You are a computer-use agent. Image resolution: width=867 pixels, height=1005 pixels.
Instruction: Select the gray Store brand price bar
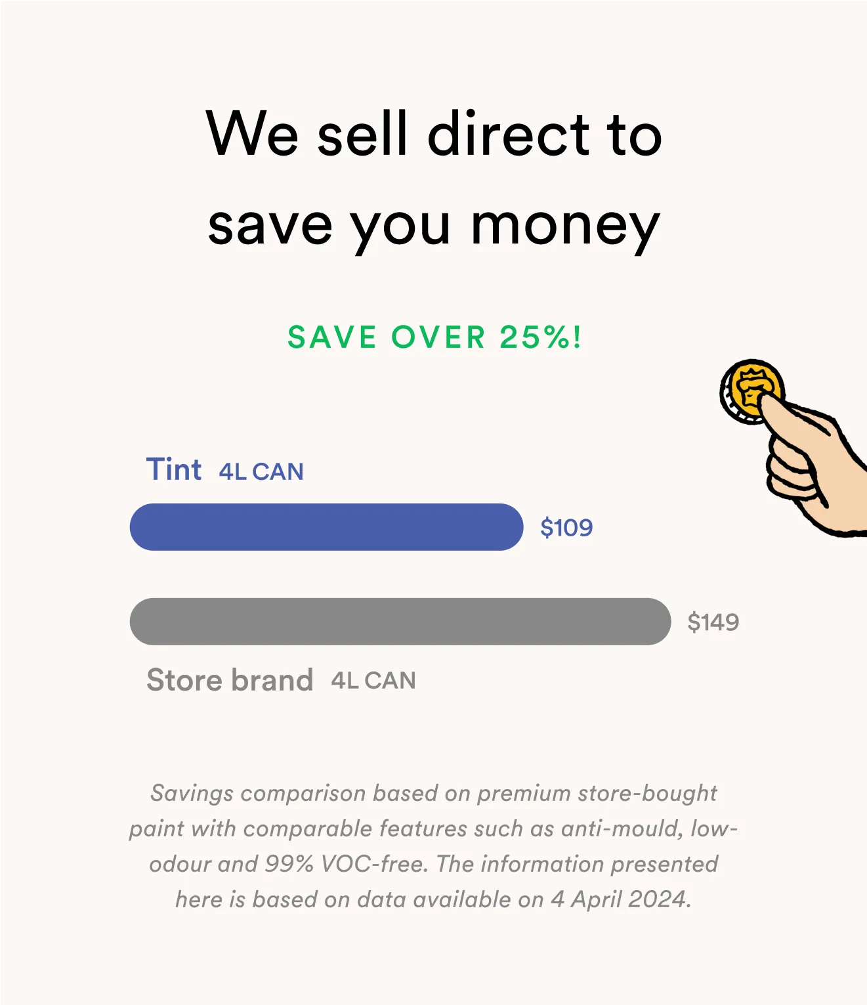(400, 622)
